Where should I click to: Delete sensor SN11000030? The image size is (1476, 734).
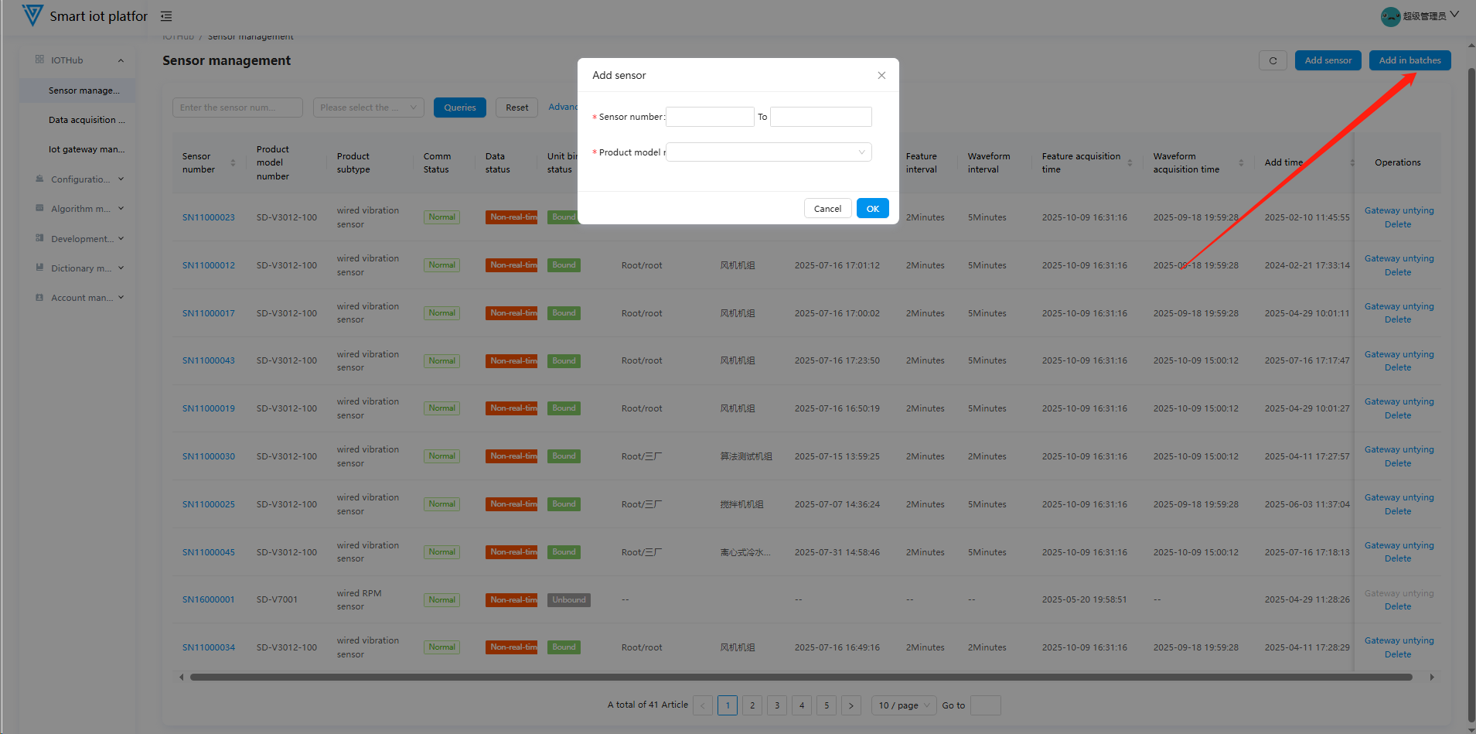click(x=1398, y=463)
